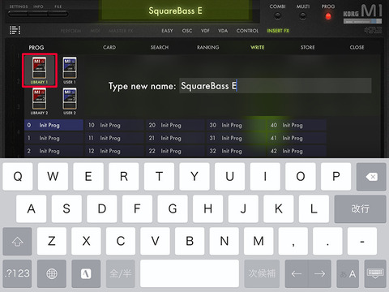Switch to COMBI mode

pos(277,16)
